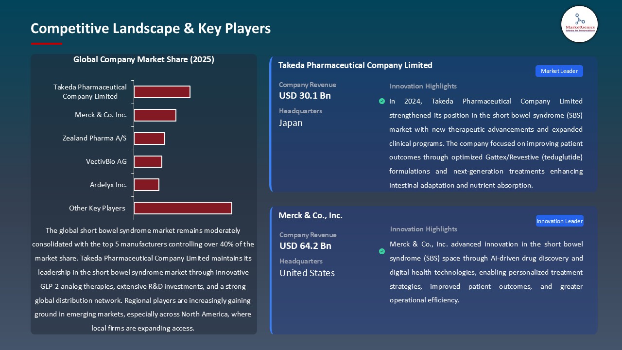Image resolution: width=622 pixels, height=350 pixels.
Task: Click the MarketGenics logo
Action: click(x=579, y=24)
